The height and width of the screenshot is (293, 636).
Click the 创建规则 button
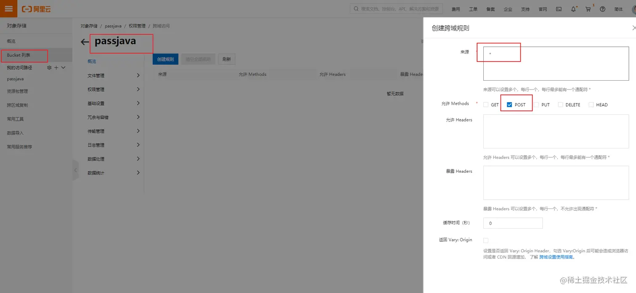pos(165,59)
